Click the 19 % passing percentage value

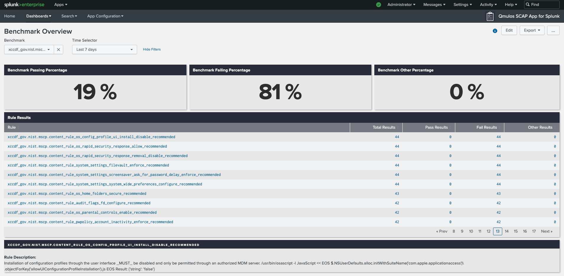pos(95,92)
